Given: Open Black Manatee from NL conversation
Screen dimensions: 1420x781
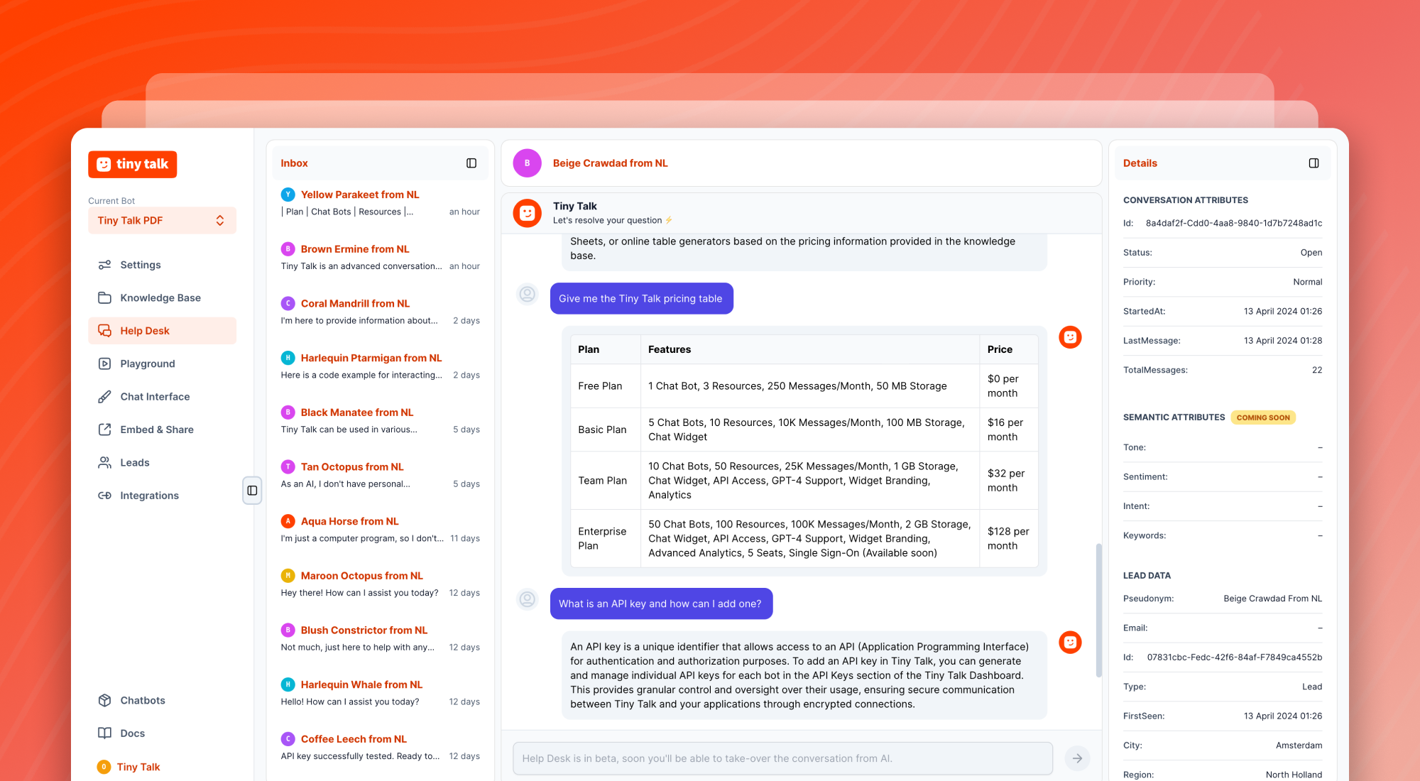Looking at the screenshot, I should pyautogui.click(x=381, y=421).
